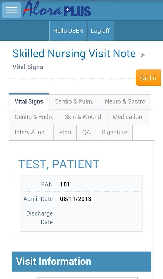
Task: Click the Visit Information section header
Action: pos(81,262)
